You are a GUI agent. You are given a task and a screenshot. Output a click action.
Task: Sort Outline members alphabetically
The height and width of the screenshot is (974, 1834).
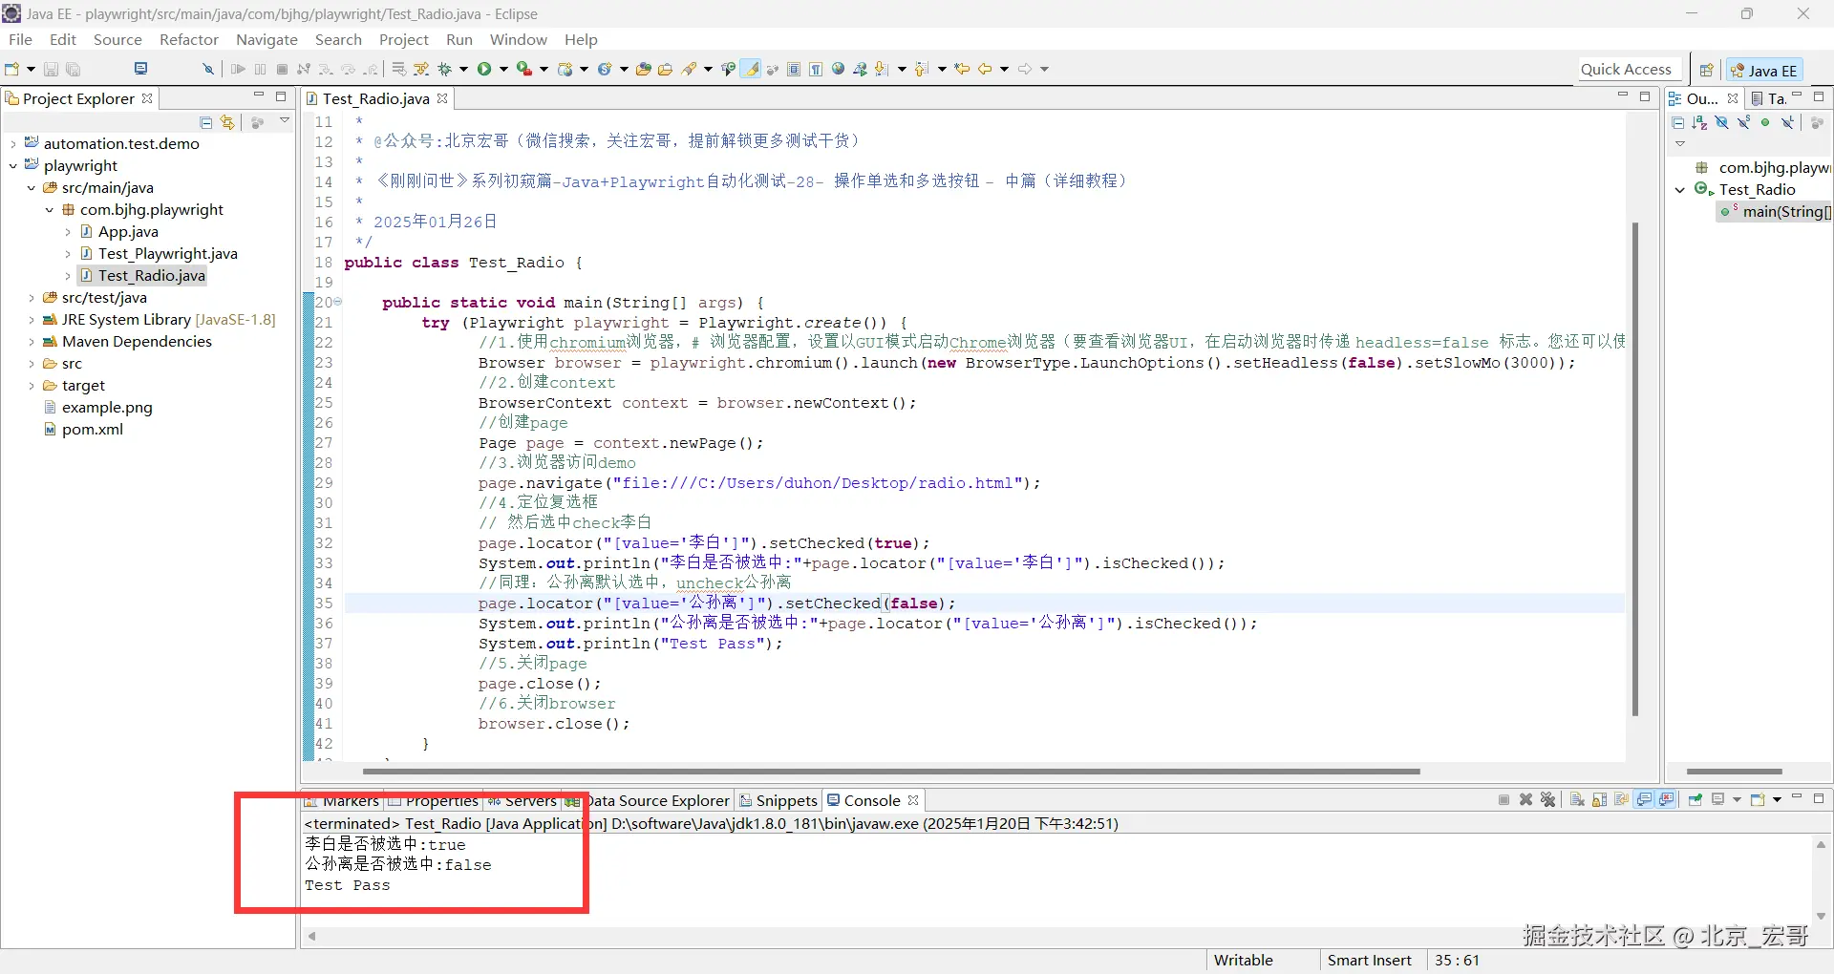[1699, 122]
